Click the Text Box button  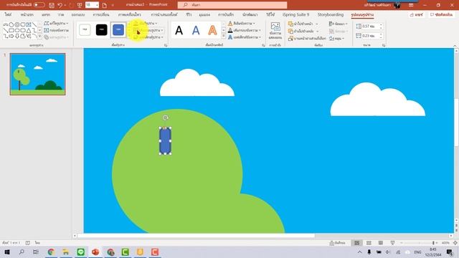coord(56,30)
